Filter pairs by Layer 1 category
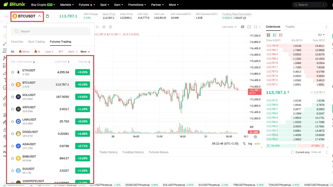This screenshot has height=187, width=333. pyautogui.click(x=49, y=52)
